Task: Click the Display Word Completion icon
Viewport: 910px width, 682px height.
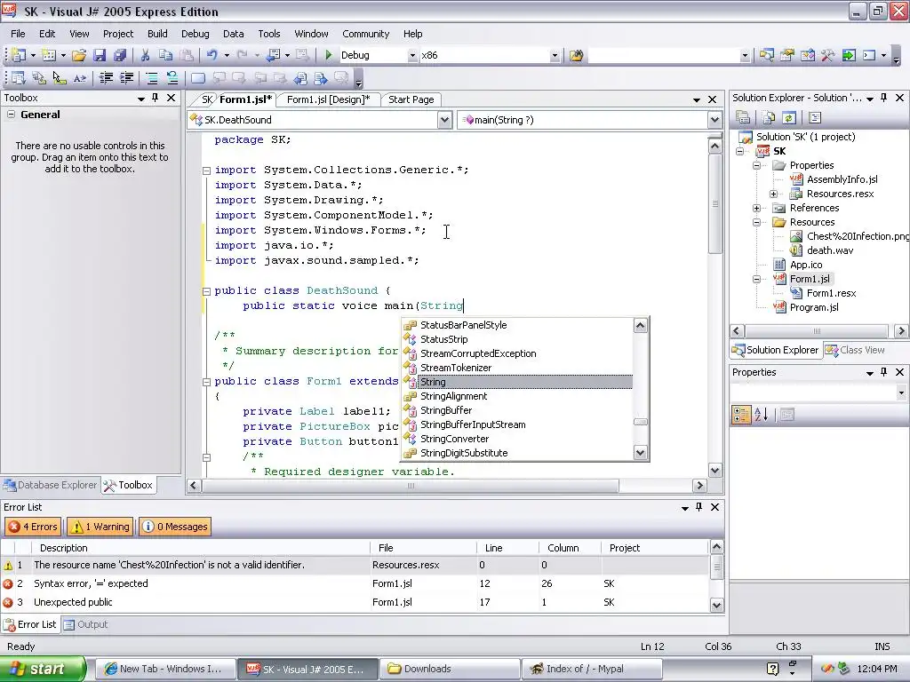Action: (x=79, y=78)
